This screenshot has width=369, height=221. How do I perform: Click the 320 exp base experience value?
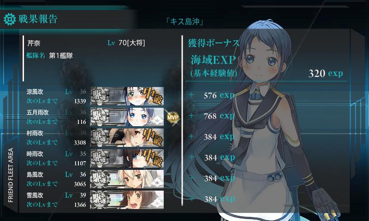point(326,74)
